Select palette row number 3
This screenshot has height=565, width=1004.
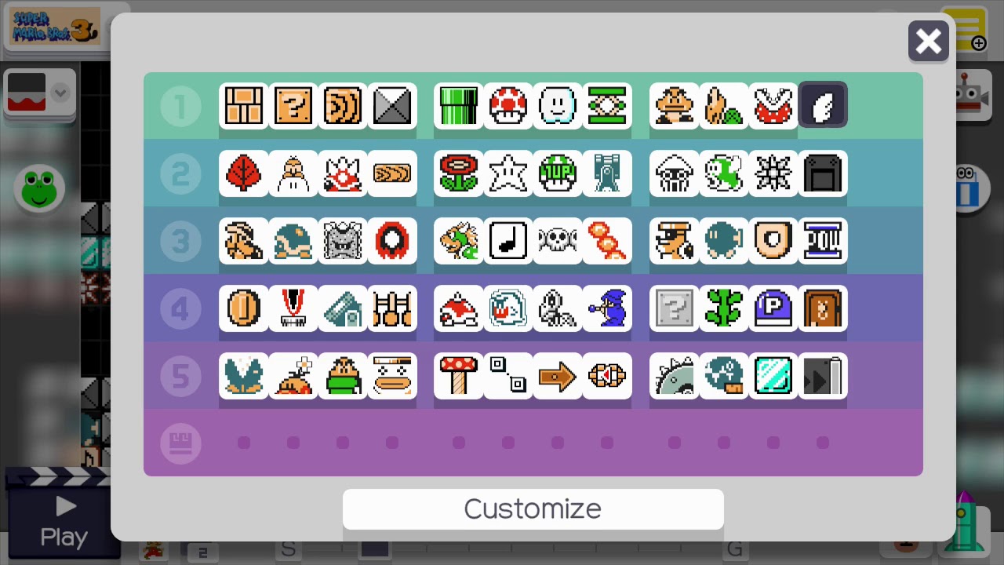pyautogui.click(x=180, y=241)
